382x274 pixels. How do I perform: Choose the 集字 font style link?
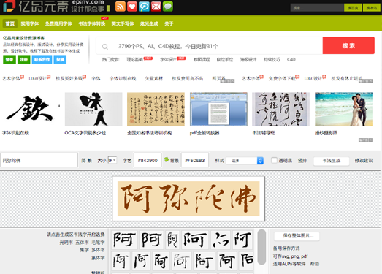84,250
